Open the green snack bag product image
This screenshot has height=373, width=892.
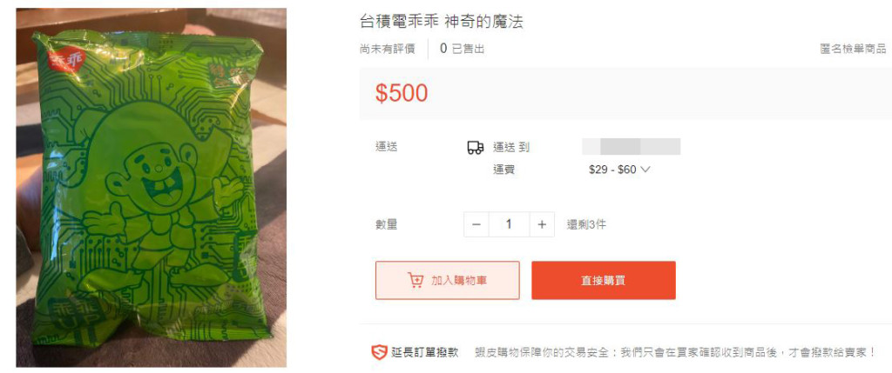(151, 187)
